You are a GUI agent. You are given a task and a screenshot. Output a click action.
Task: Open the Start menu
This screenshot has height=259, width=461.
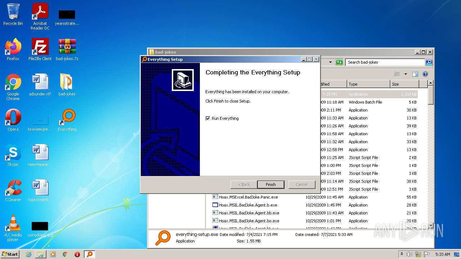(x=10, y=254)
